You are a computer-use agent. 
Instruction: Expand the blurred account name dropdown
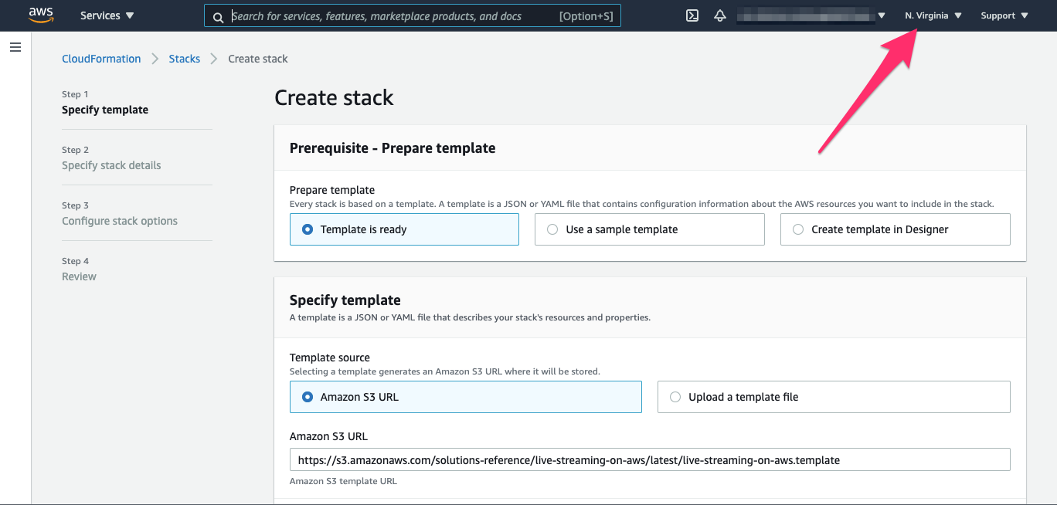coord(811,15)
